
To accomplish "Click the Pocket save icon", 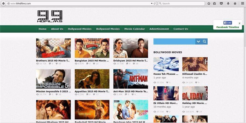I will click(221, 4).
